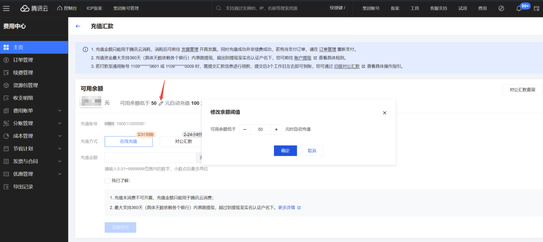Increase threshold with the plus button

click(276, 130)
